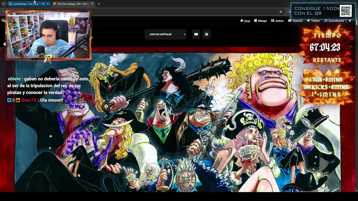Open the tab search dropdown arrow
358x201 pixels.
(3, 4)
